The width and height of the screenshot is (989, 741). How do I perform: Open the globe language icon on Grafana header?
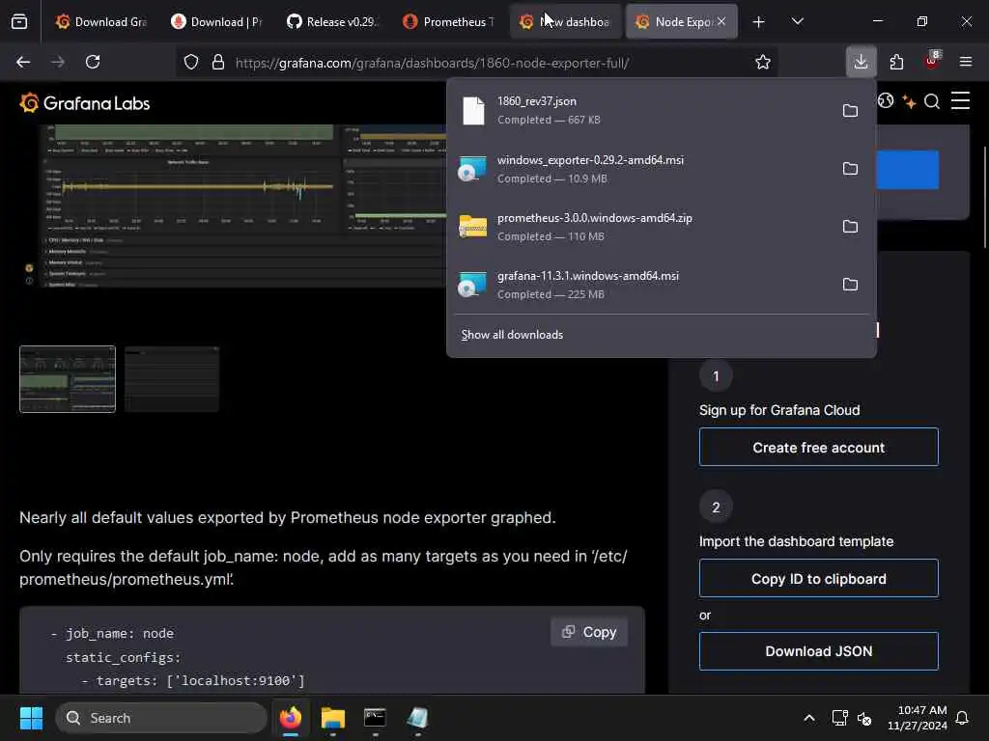click(x=886, y=100)
